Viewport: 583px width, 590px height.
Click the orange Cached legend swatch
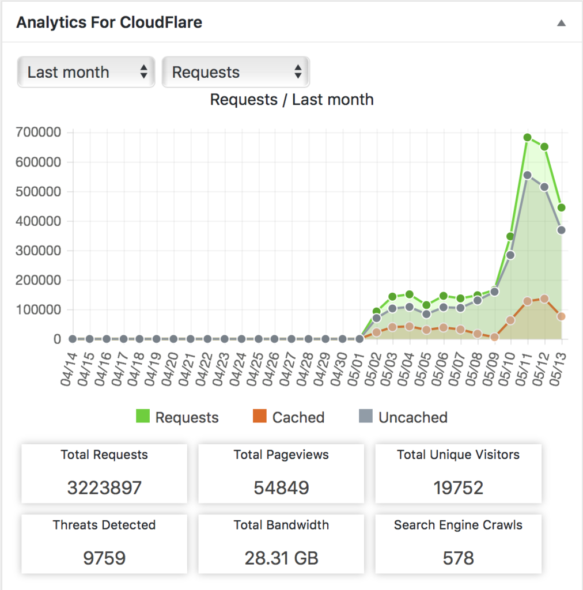coord(260,416)
